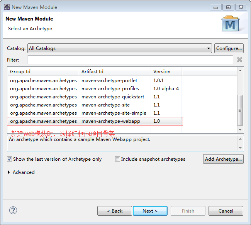Expand the Advanced section

[9, 172]
